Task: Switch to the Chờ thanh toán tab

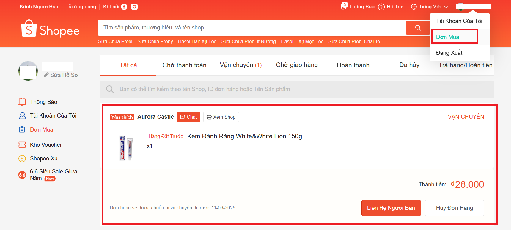Action: point(184,65)
